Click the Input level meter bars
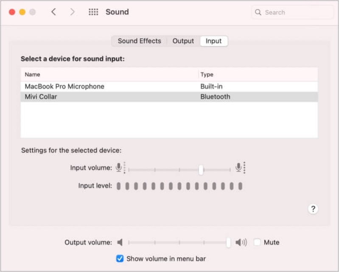 point(179,186)
